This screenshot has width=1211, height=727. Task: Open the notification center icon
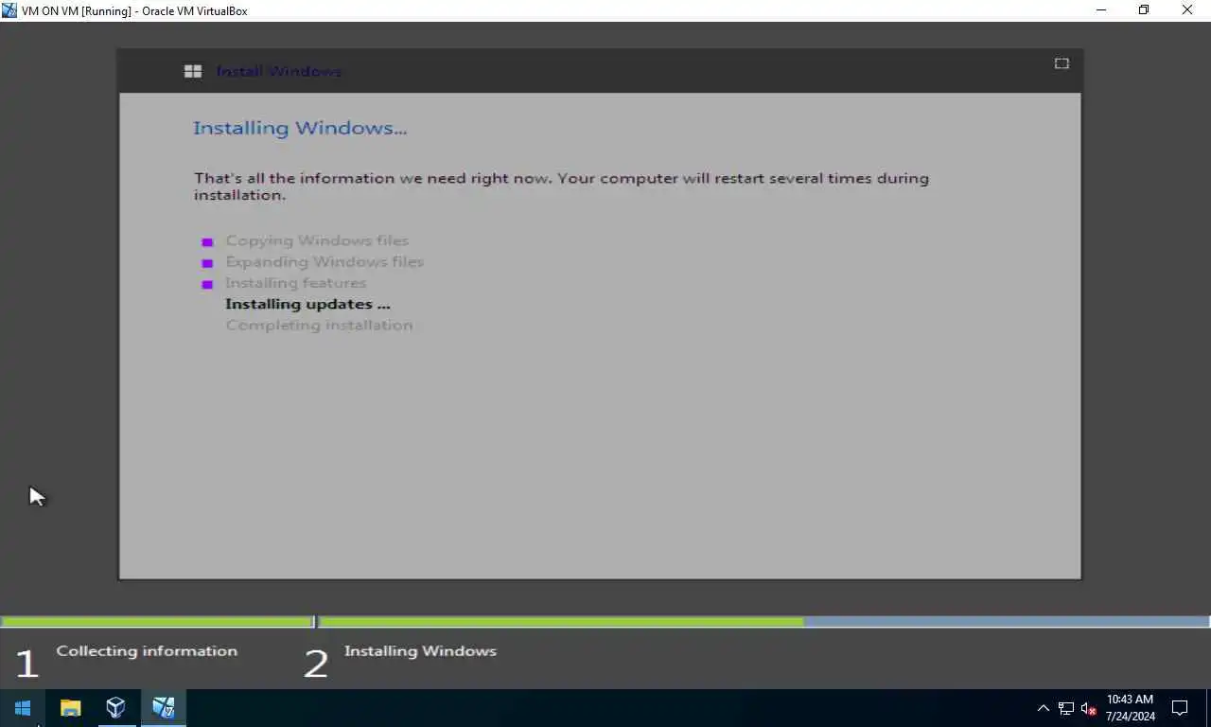click(1180, 708)
